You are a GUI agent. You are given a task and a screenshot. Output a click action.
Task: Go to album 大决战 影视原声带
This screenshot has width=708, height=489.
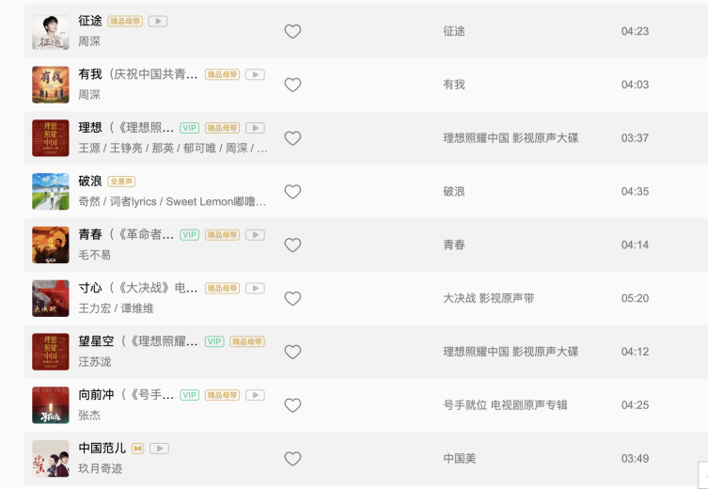(489, 298)
